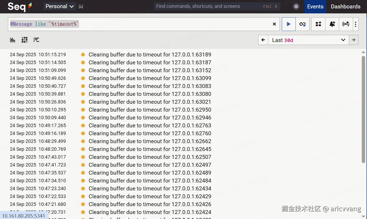Clear the query with the X icon
The height and width of the screenshot is (219, 367).
pyautogui.click(x=274, y=24)
